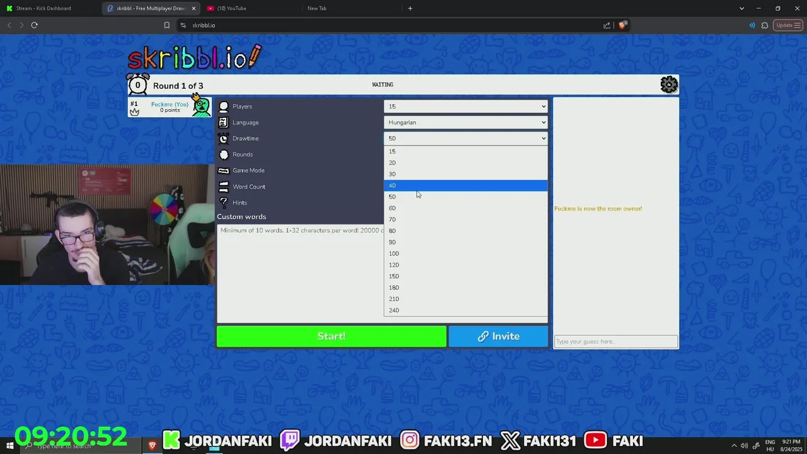The width and height of the screenshot is (807, 454).
Task: Click the Word Count icon
Action: 223,187
